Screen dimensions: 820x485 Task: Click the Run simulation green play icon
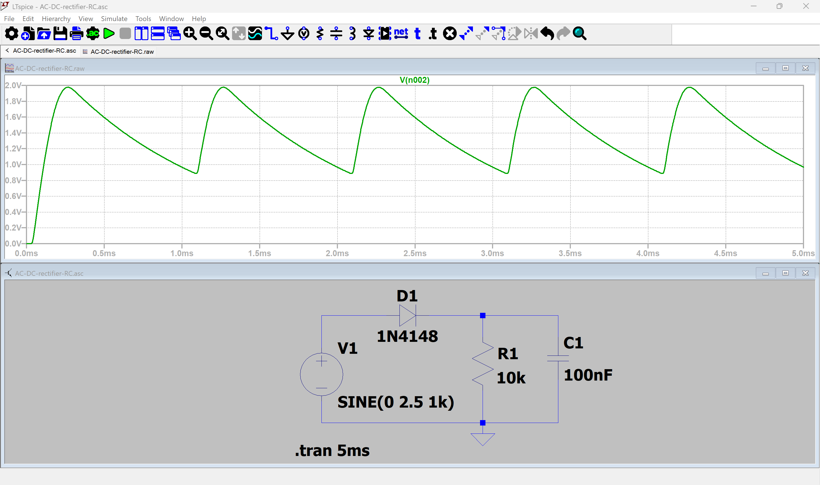(109, 34)
